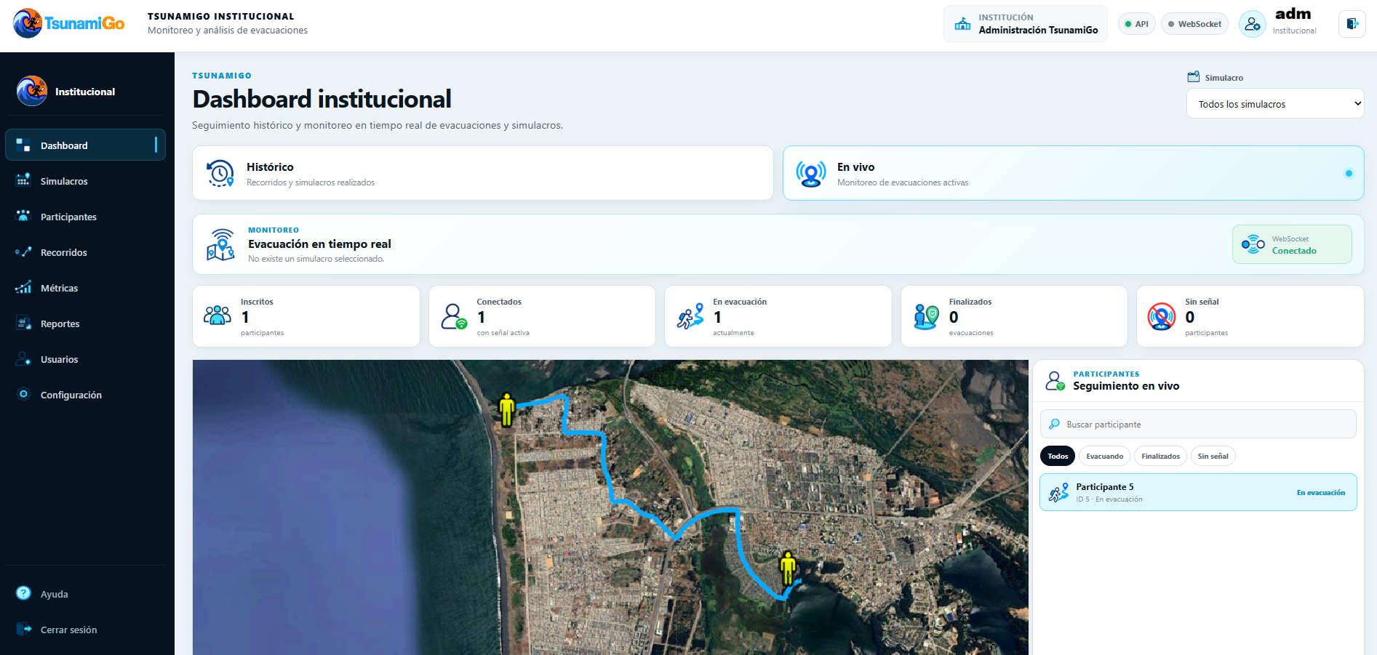1377x655 pixels.
Task: Click the WebSocket Conectado status card
Action: (1292, 244)
